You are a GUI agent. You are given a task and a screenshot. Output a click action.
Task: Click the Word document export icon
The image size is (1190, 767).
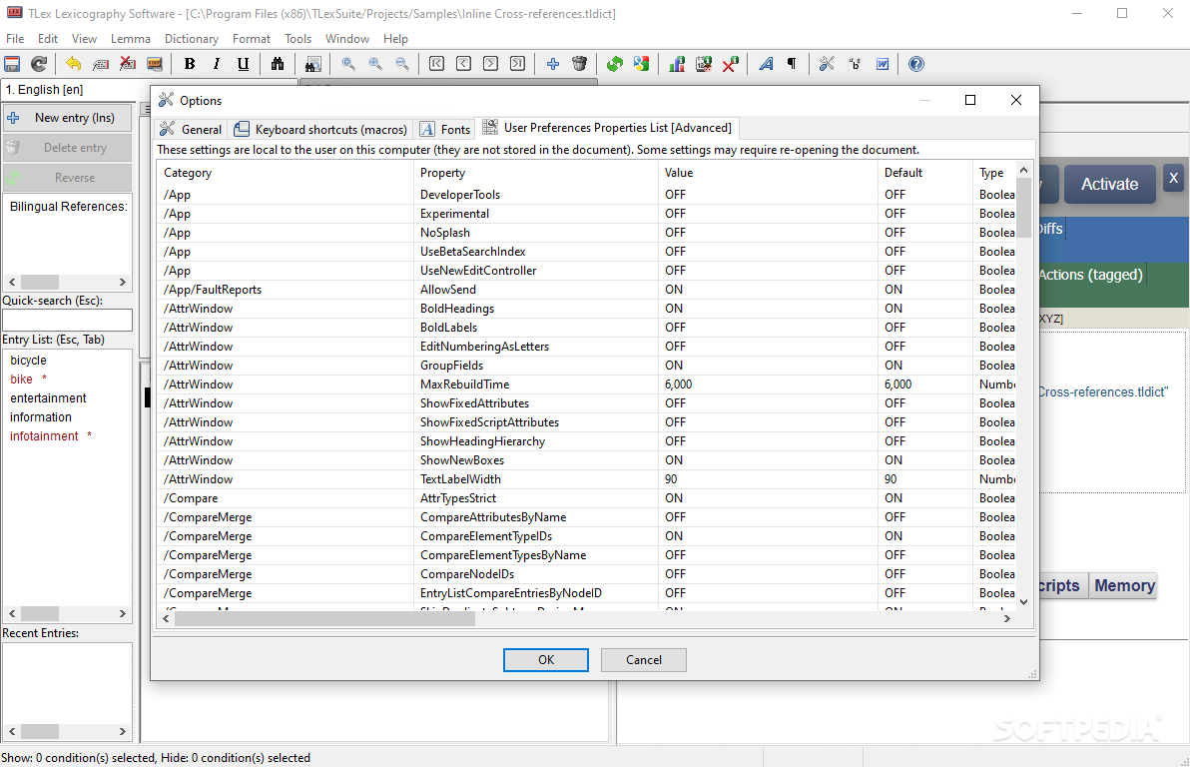[882, 65]
